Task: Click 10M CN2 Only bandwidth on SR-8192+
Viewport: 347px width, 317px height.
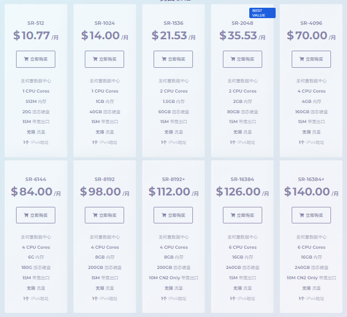Action: 174,278
